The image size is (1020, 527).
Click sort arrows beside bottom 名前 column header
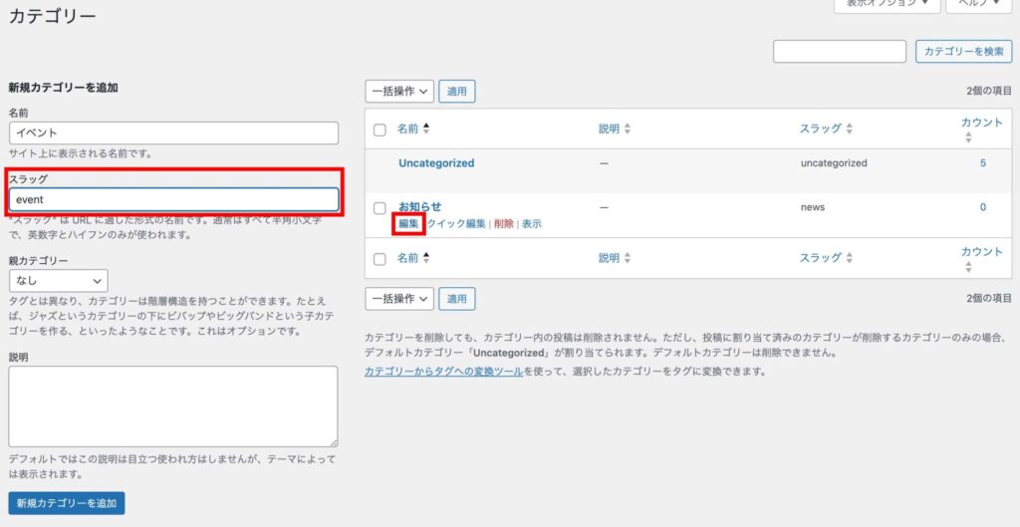(x=427, y=258)
